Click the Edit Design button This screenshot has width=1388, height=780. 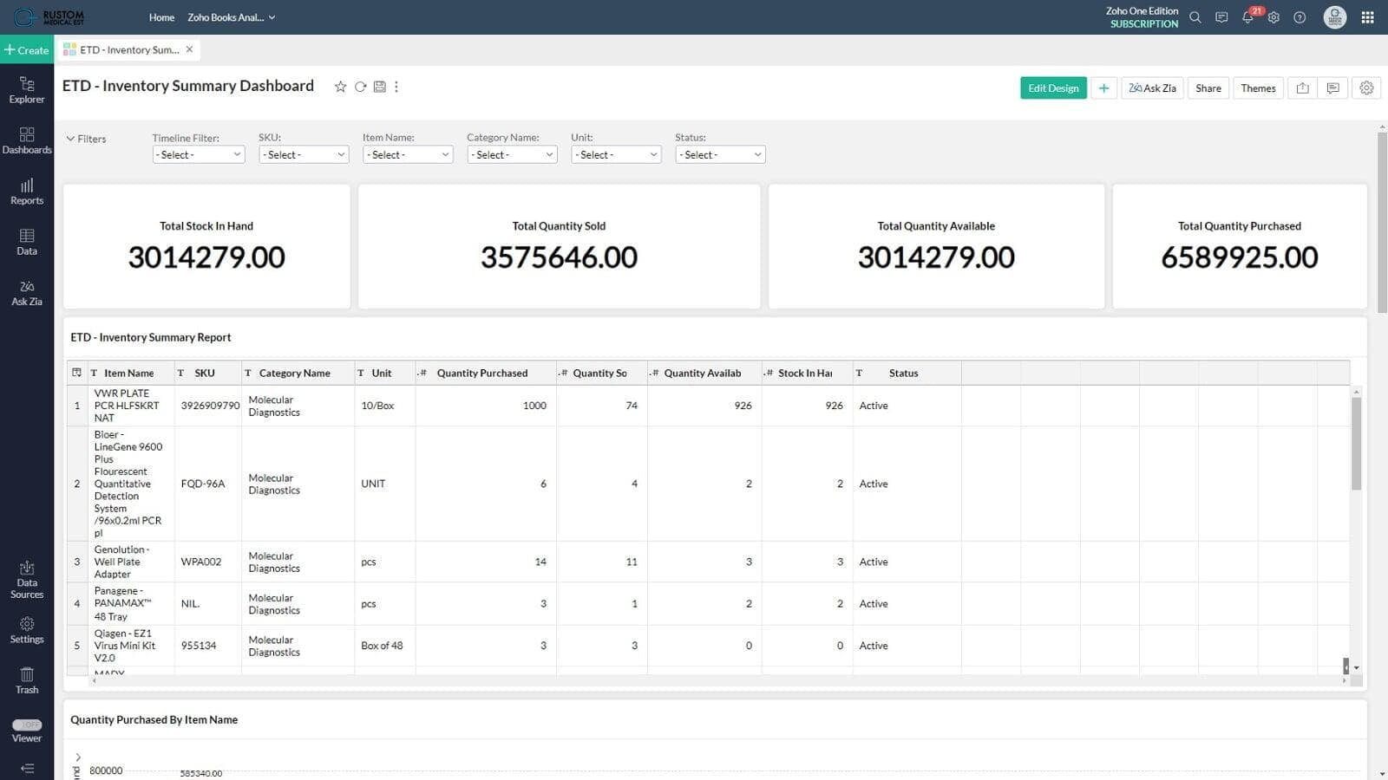coord(1053,88)
